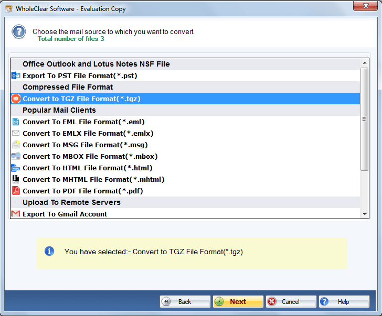
Task: Click the orange TGZ format icon
Action: 16,99
